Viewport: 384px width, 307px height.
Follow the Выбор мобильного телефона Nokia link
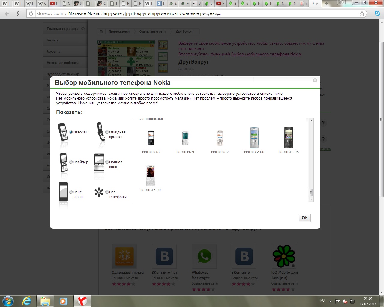[266, 54]
